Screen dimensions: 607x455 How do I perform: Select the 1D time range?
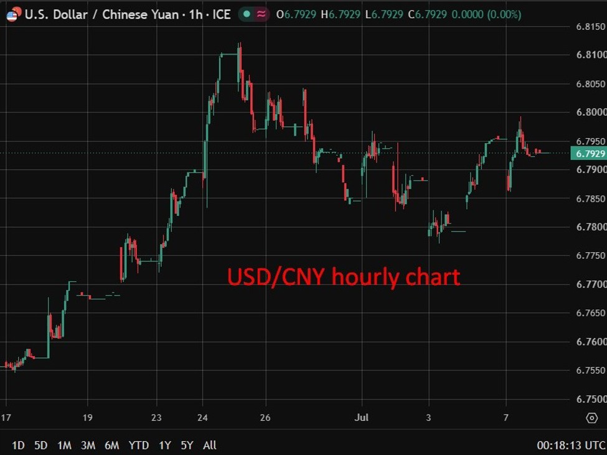pos(18,445)
